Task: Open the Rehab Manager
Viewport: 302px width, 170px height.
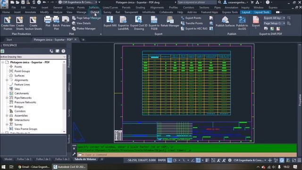Action: click(170, 22)
